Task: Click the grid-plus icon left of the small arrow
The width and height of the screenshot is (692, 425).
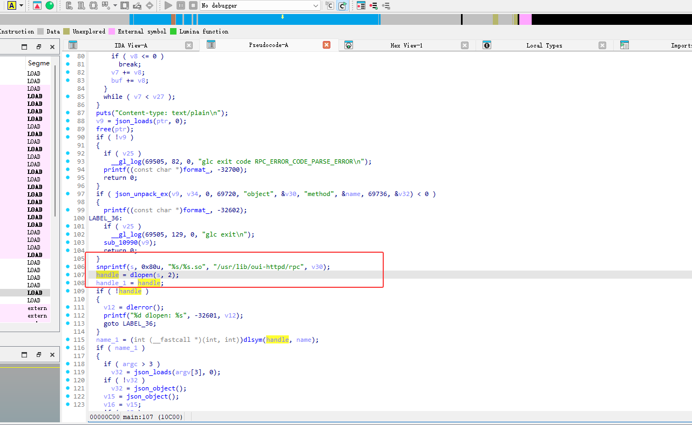Action: tap(106, 5)
